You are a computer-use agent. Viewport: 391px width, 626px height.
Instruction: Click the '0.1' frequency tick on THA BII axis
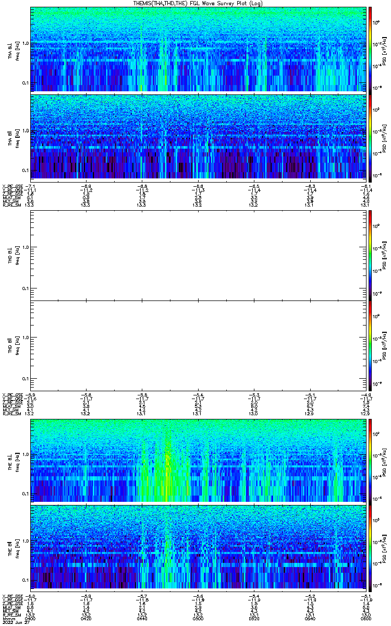pyautogui.click(x=25, y=171)
